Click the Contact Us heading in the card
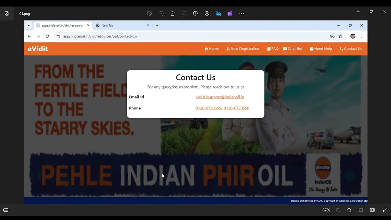Viewport: 391px width, 220px height. click(x=195, y=77)
